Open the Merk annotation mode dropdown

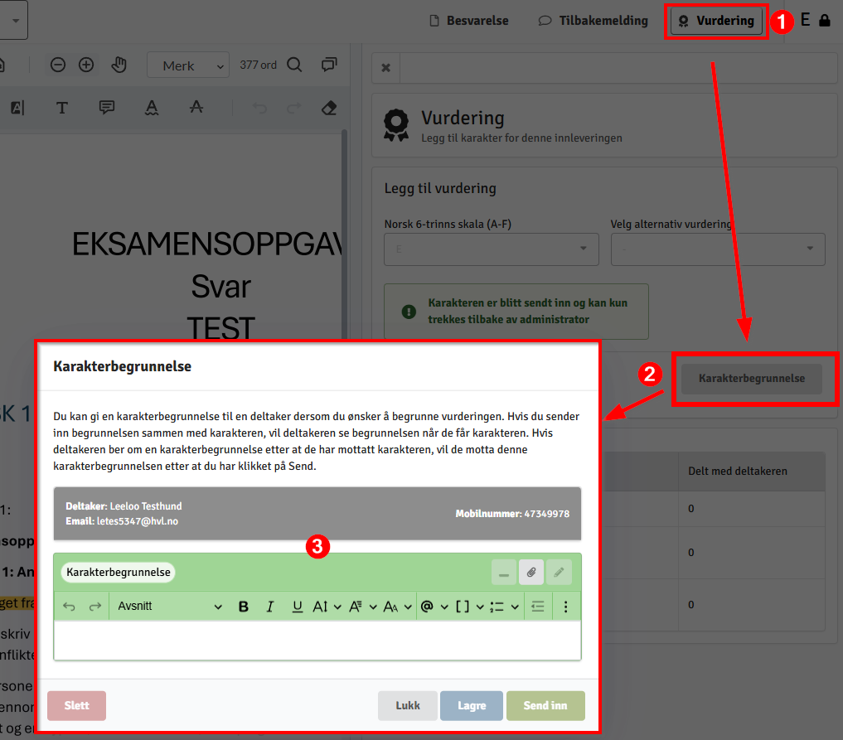187,65
